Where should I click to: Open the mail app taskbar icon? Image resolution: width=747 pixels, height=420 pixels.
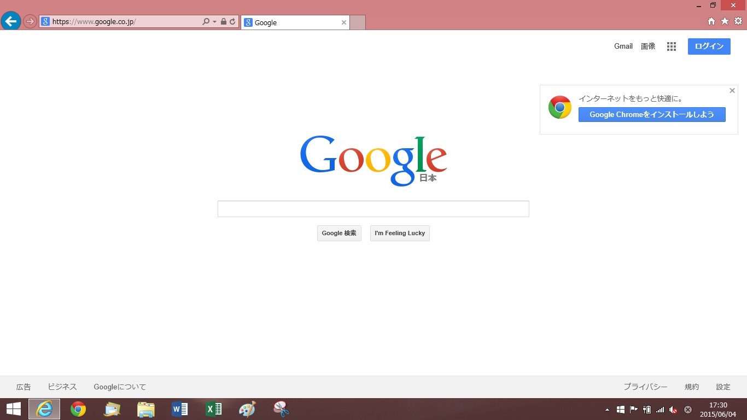pyautogui.click(x=112, y=409)
